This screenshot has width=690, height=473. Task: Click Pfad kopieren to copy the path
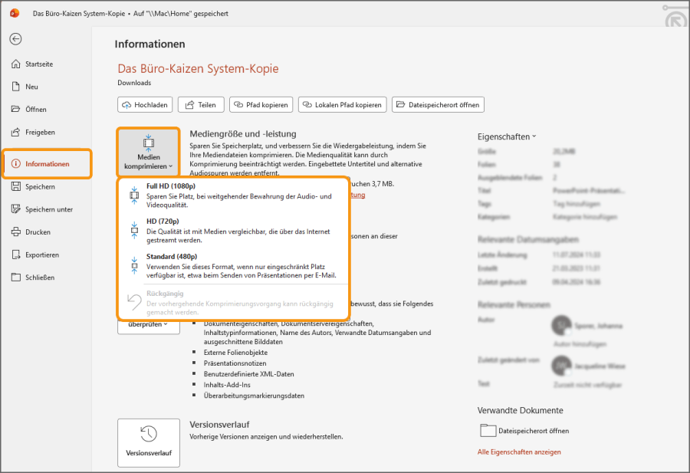pyautogui.click(x=260, y=104)
